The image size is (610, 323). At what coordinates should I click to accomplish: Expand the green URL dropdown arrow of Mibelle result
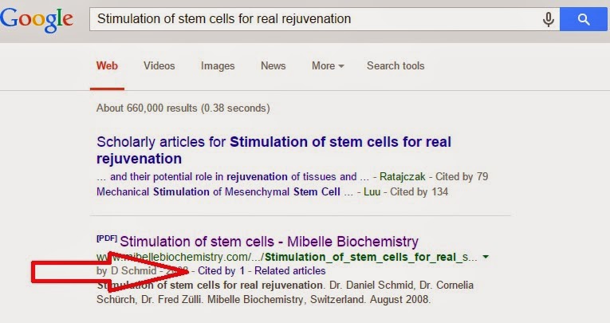pos(486,257)
